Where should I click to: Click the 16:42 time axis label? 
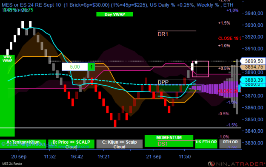click(x=77, y=157)
